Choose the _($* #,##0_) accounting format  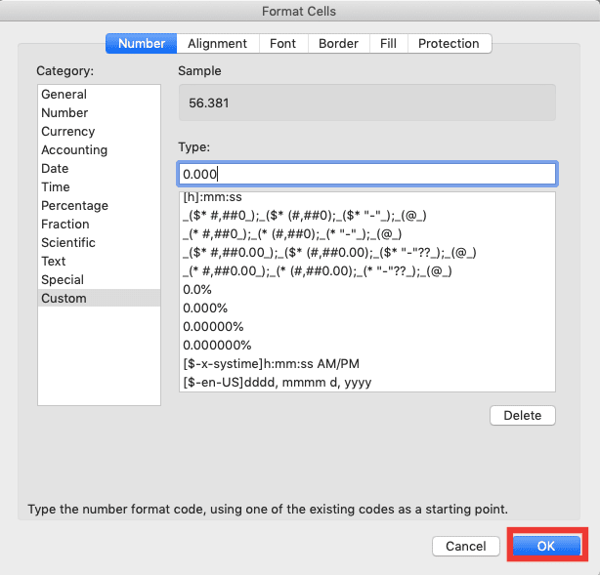(x=367, y=216)
